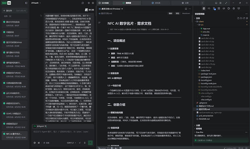Viewport: 250px width, 149px height.
Task: Click the green send message button
Action: coord(91,143)
